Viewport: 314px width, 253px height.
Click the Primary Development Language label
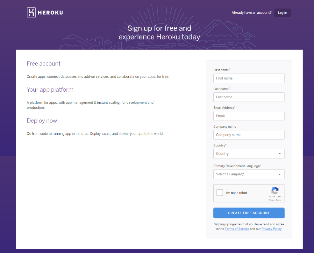[237, 166]
